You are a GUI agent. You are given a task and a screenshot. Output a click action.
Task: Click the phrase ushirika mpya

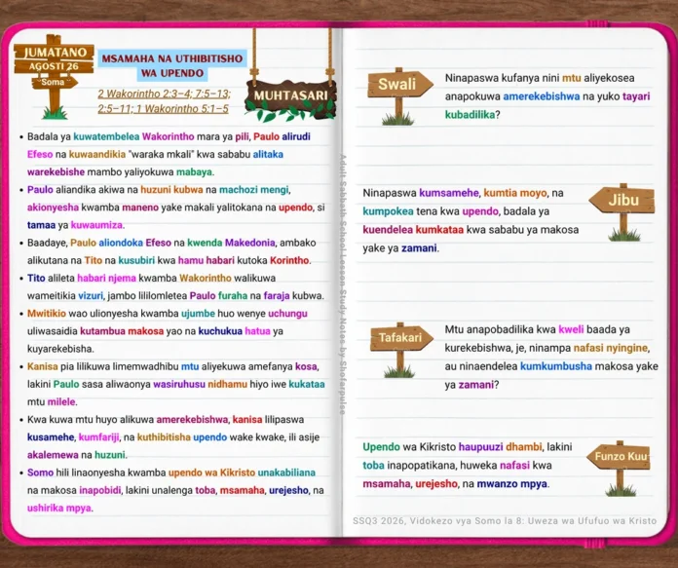point(60,508)
